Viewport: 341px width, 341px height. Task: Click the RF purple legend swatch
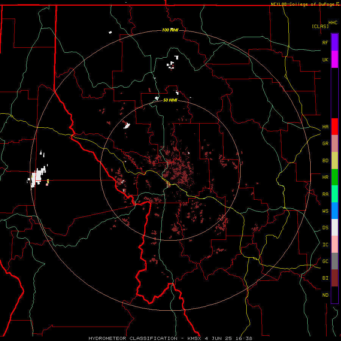tap(335, 42)
